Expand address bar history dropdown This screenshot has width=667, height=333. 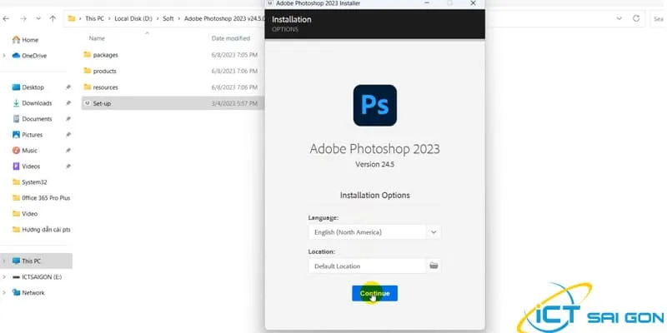(x=619, y=18)
